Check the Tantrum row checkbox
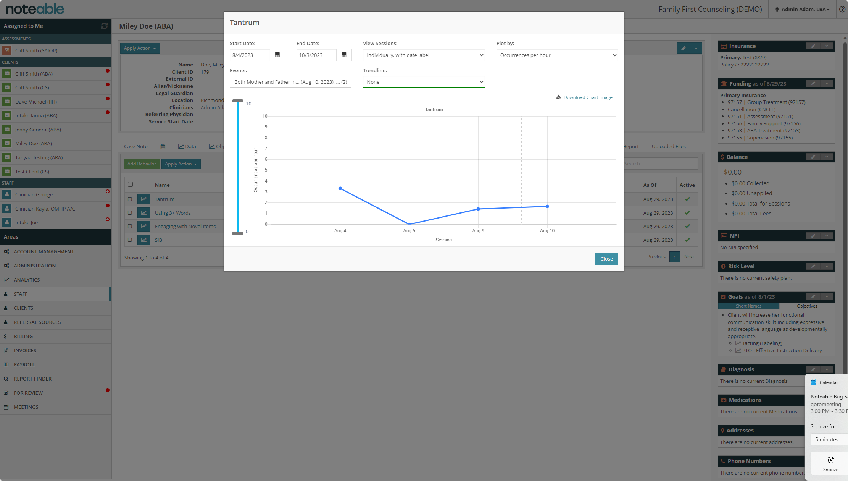 130,199
